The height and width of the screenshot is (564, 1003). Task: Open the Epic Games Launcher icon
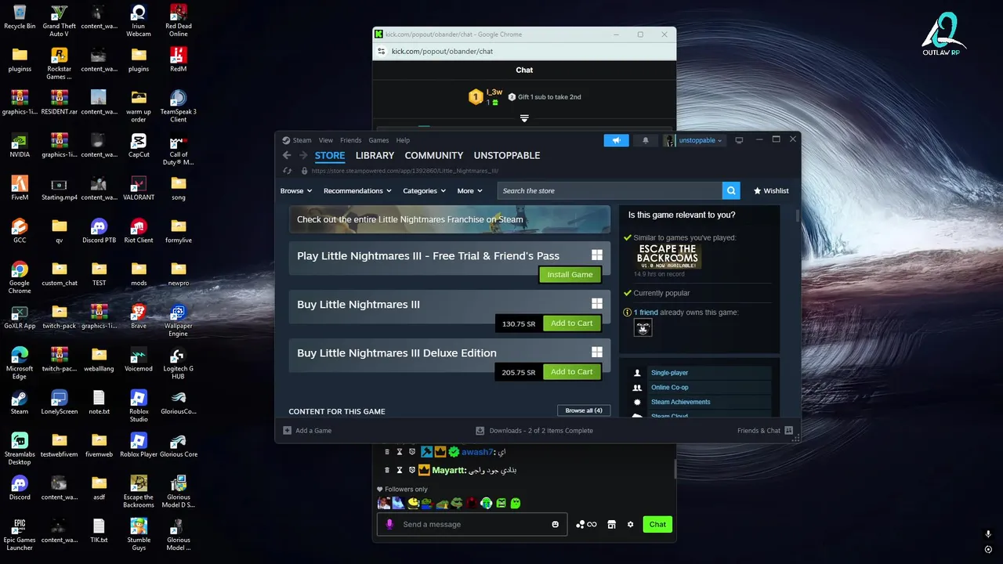click(x=20, y=535)
